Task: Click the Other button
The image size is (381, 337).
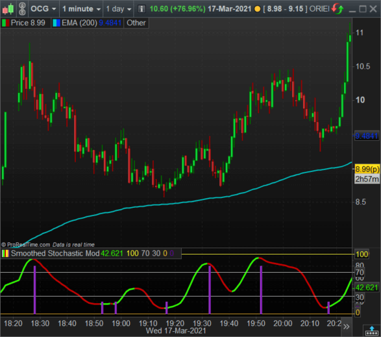Action: pyautogui.click(x=136, y=23)
